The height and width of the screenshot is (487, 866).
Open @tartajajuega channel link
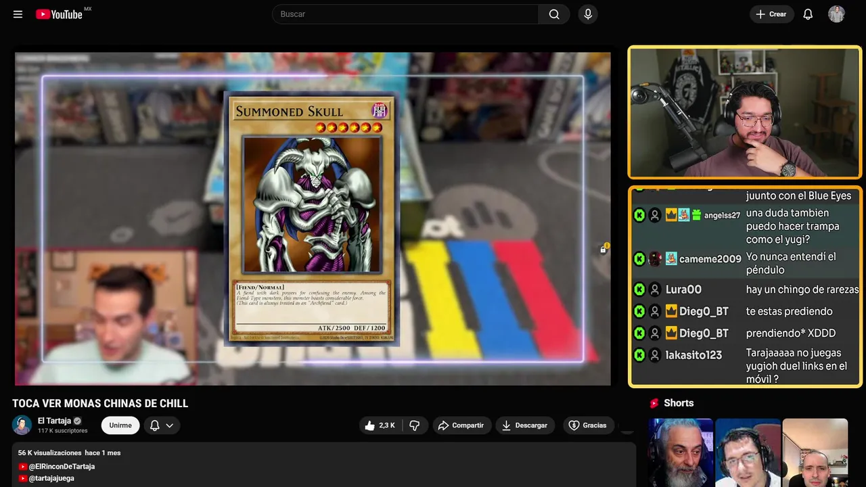tap(51, 478)
